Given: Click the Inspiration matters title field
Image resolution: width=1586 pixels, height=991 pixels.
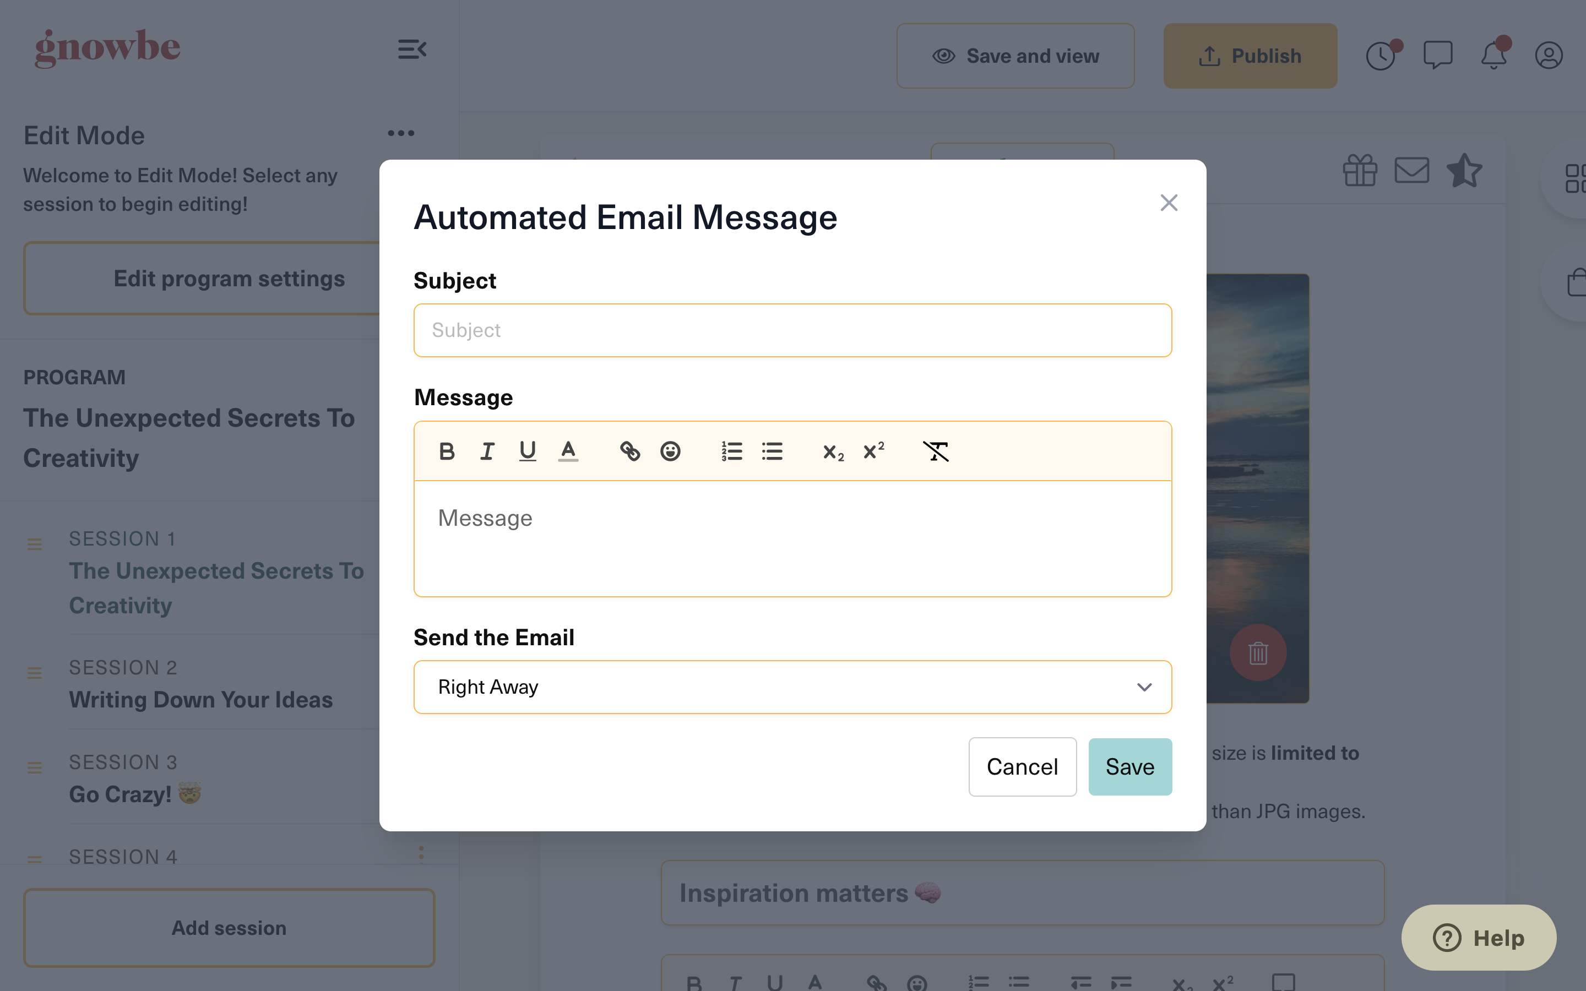Looking at the screenshot, I should coord(1023,894).
